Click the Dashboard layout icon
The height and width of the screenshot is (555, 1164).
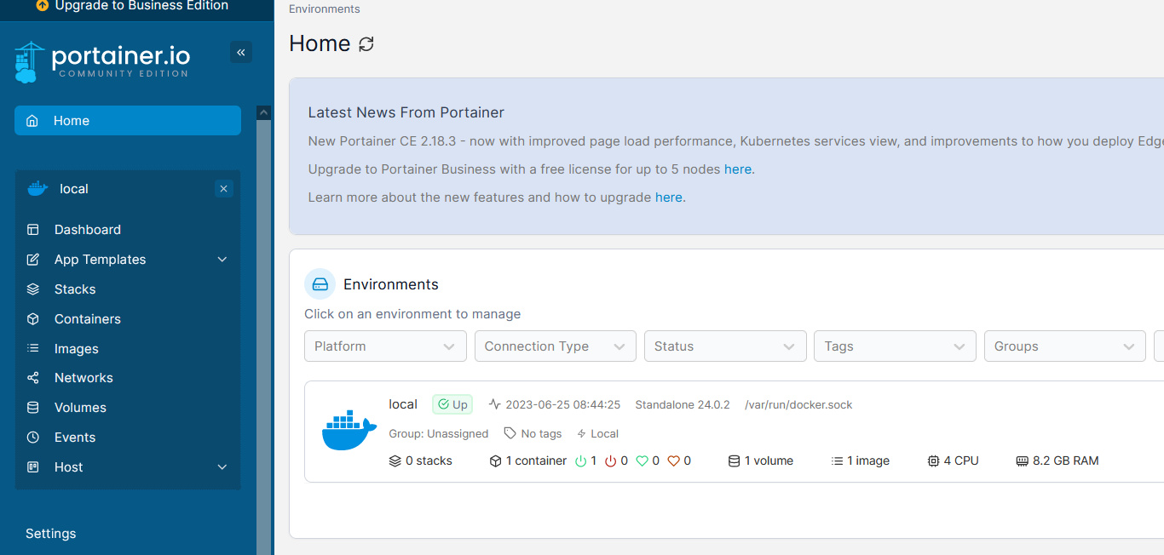point(33,230)
